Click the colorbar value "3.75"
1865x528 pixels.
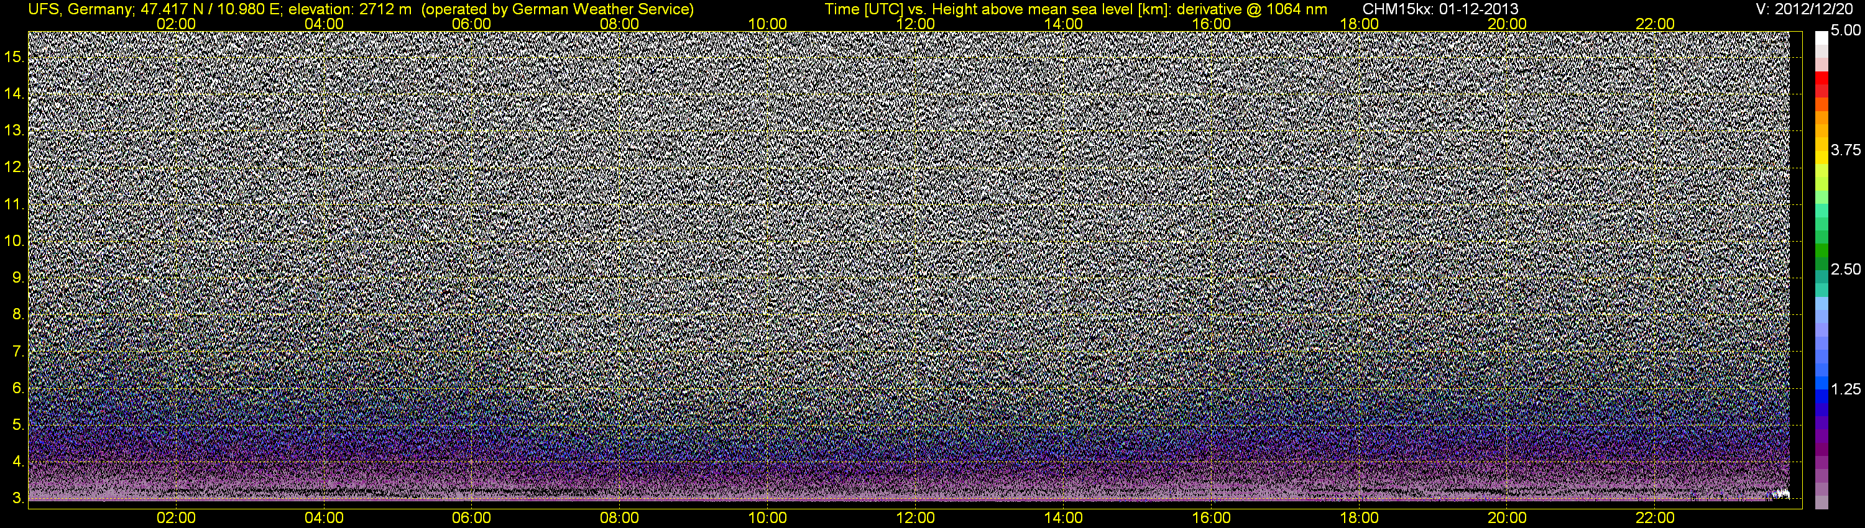tap(1846, 150)
